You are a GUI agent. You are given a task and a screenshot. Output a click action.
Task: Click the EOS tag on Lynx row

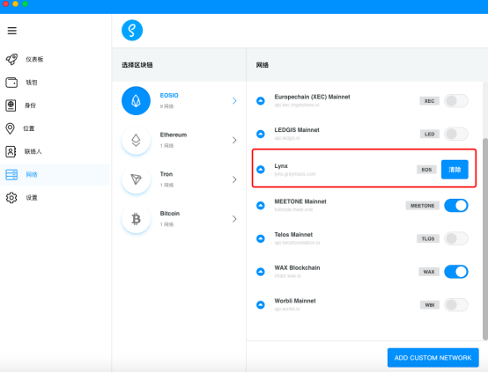pyautogui.click(x=426, y=170)
